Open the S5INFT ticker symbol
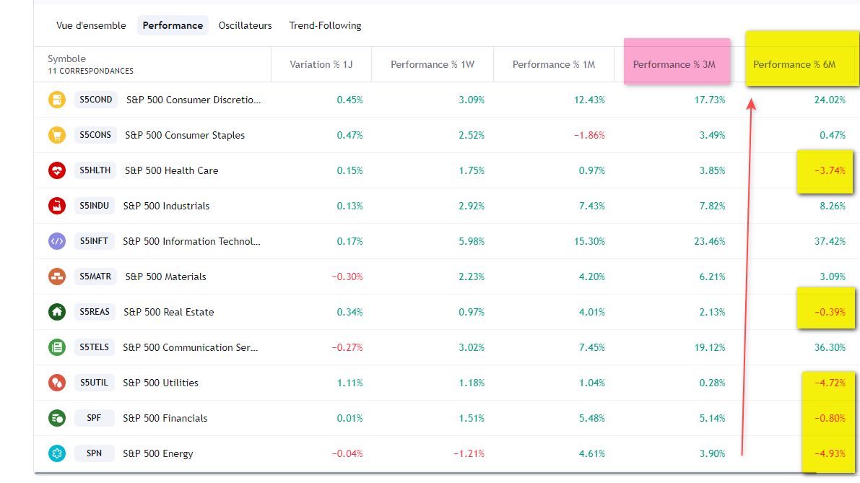This screenshot has width=860, height=483. tap(95, 241)
